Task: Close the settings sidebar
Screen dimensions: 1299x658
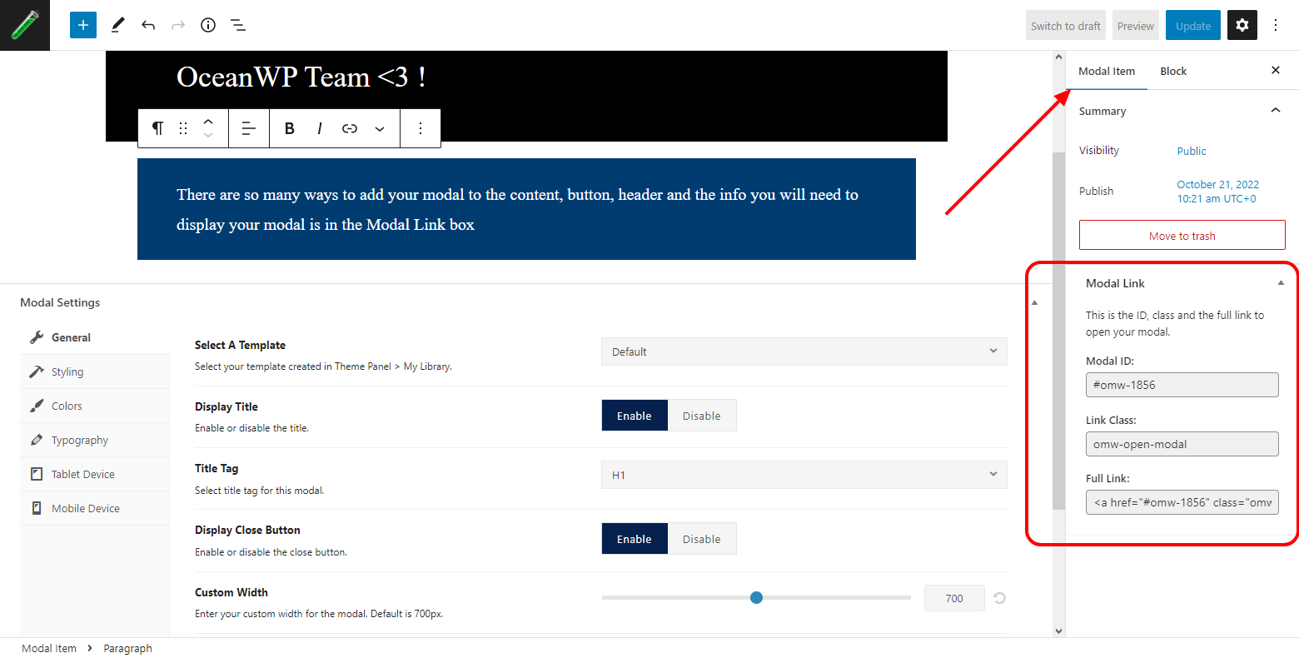Action: pyautogui.click(x=1276, y=71)
